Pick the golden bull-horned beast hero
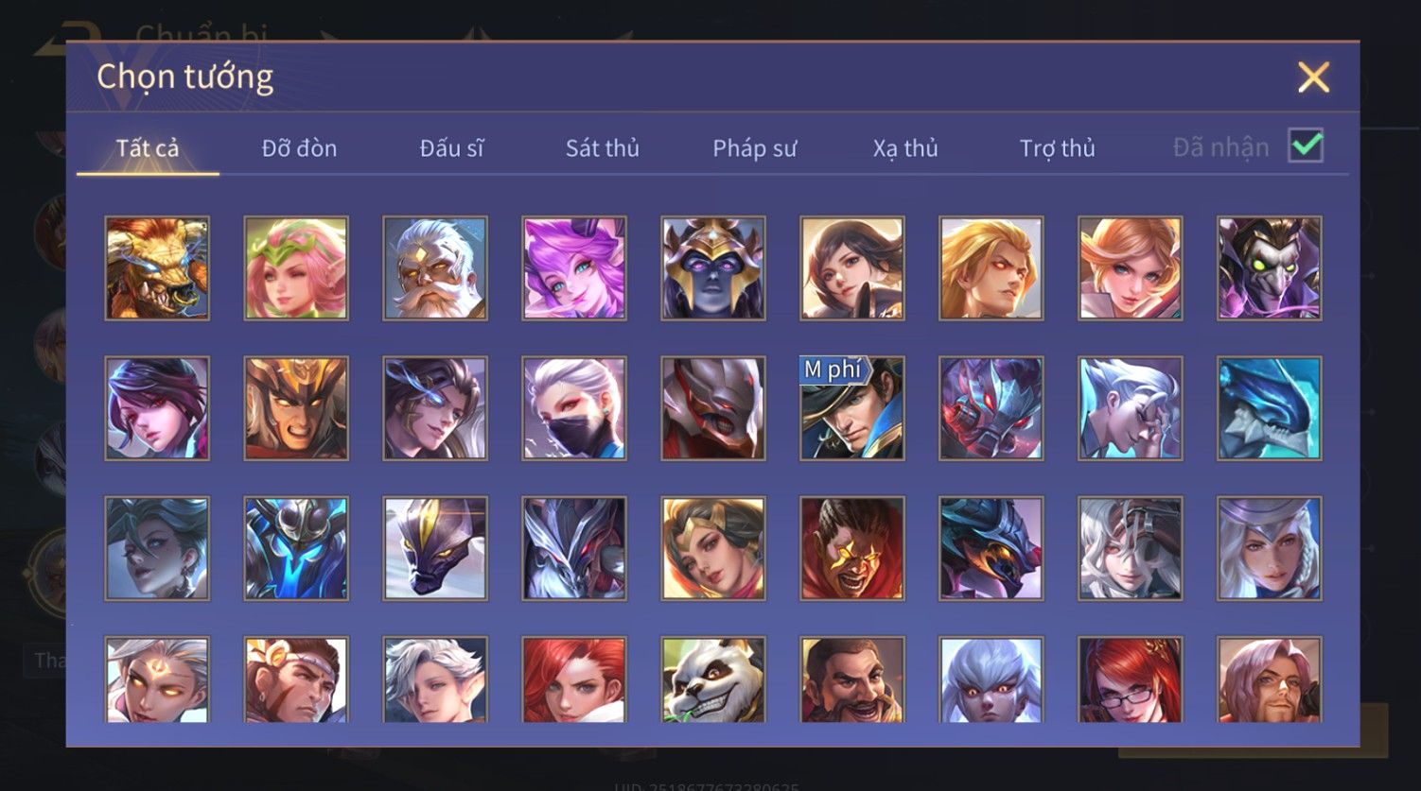The width and height of the screenshot is (1421, 791). tap(157, 268)
